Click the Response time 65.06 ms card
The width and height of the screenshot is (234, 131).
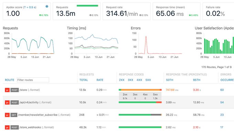(x=177, y=11)
